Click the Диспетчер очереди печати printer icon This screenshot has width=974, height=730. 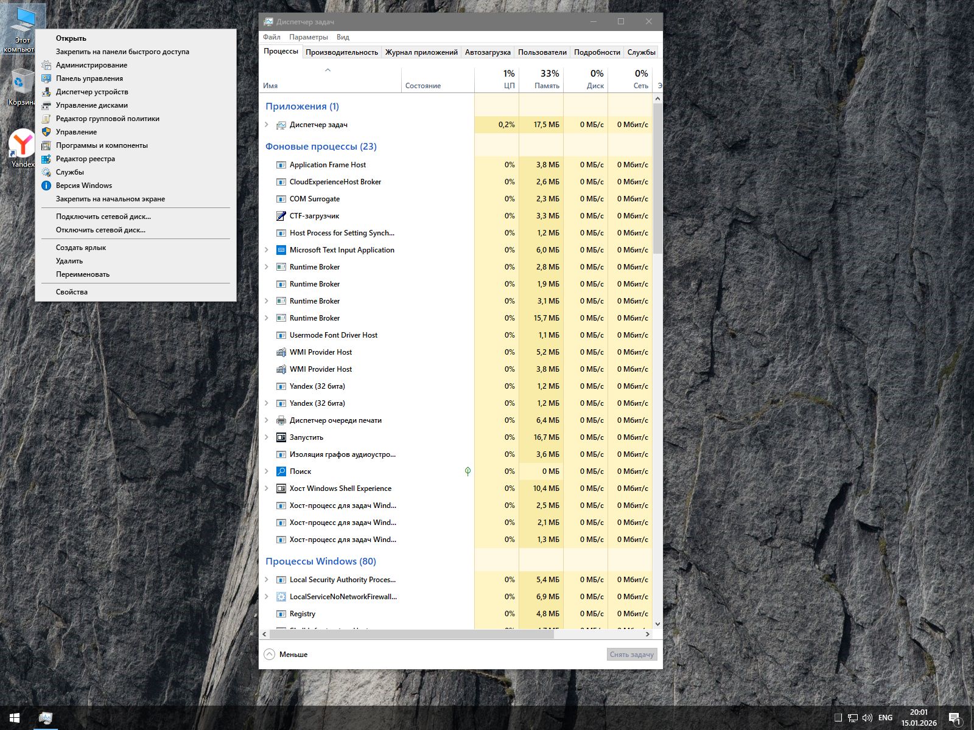[281, 420]
